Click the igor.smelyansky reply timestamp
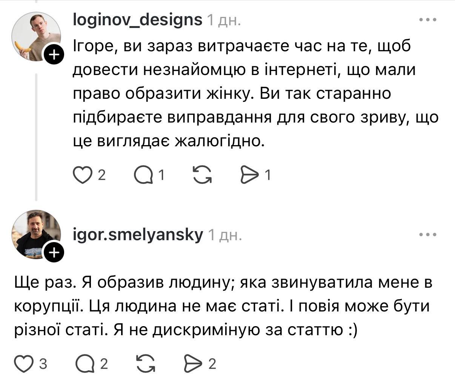Screen dimensions: 455x388 224,235
